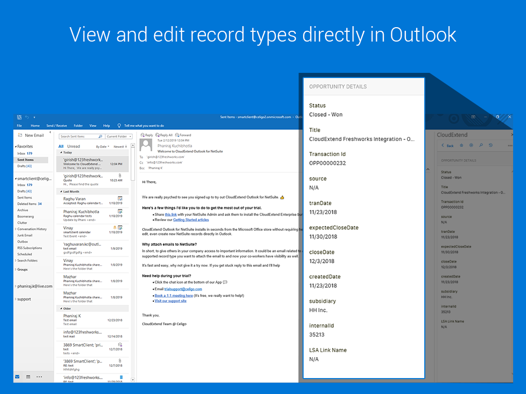
Task: Open the RSS Subscriptions folder
Action: 29,248
